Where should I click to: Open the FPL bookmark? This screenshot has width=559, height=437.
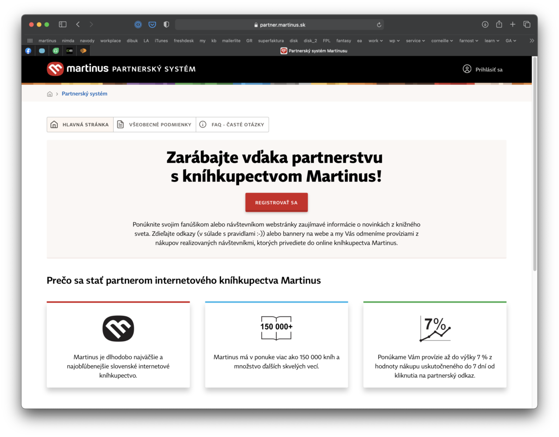point(327,41)
